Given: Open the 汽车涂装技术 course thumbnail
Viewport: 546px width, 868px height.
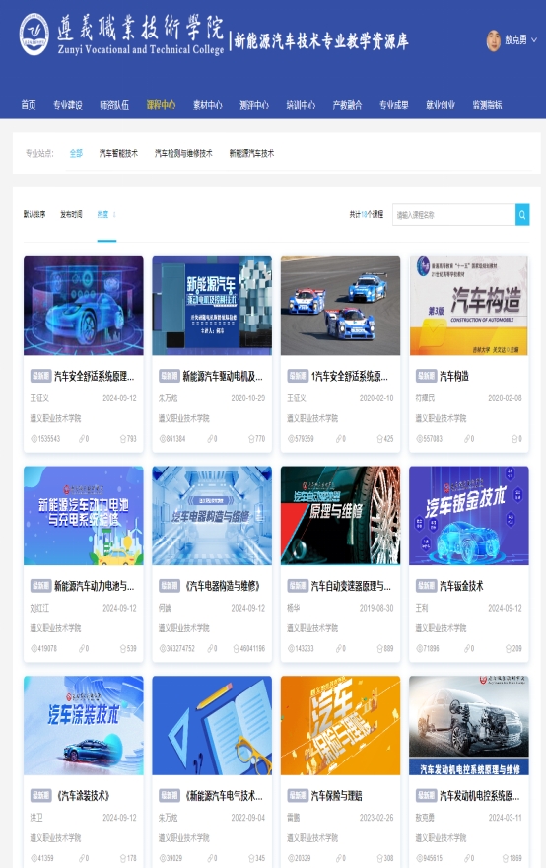Looking at the screenshot, I should pyautogui.click(x=84, y=725).
